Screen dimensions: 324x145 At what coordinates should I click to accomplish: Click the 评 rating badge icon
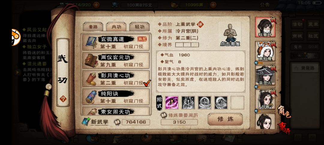(x=200, y=25)
